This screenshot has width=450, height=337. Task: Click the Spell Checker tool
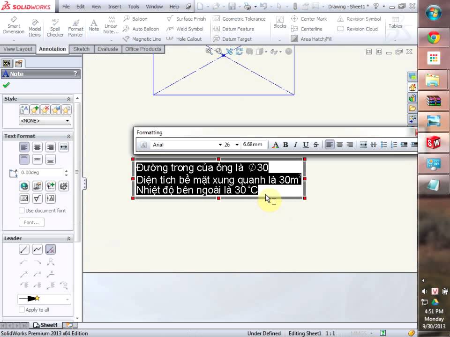tap(55, 28)
